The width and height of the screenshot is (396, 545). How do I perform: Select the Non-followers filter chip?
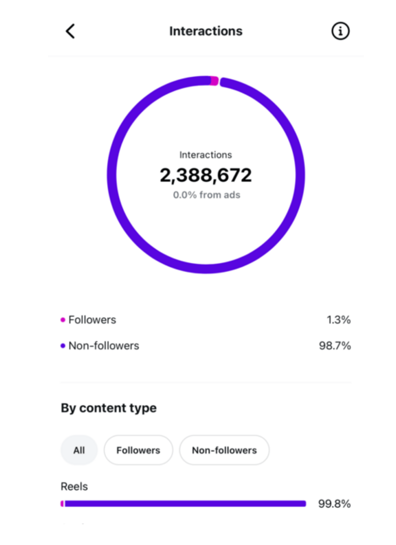click(x=224, y=450)
